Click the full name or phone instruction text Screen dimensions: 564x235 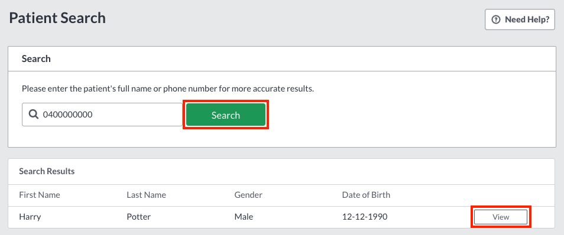(x=168, y=89)
